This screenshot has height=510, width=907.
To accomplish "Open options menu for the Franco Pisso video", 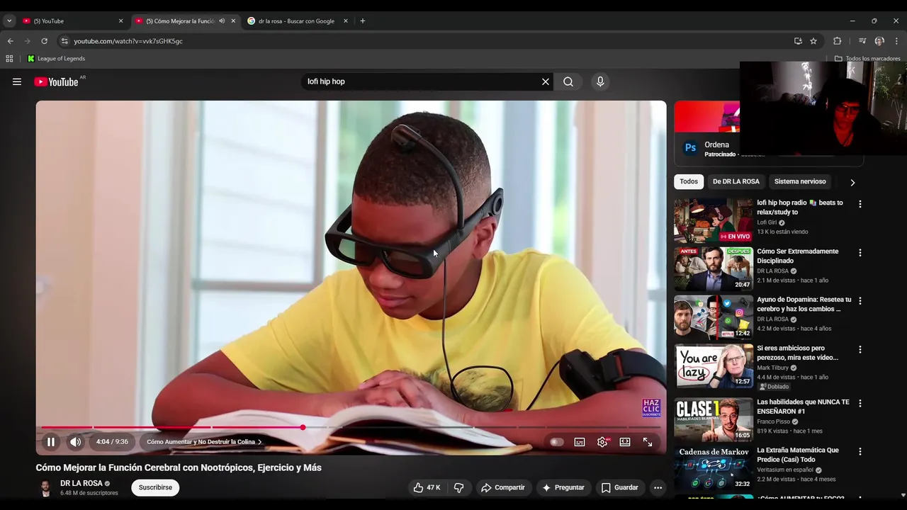I will [x=860, y=403].
